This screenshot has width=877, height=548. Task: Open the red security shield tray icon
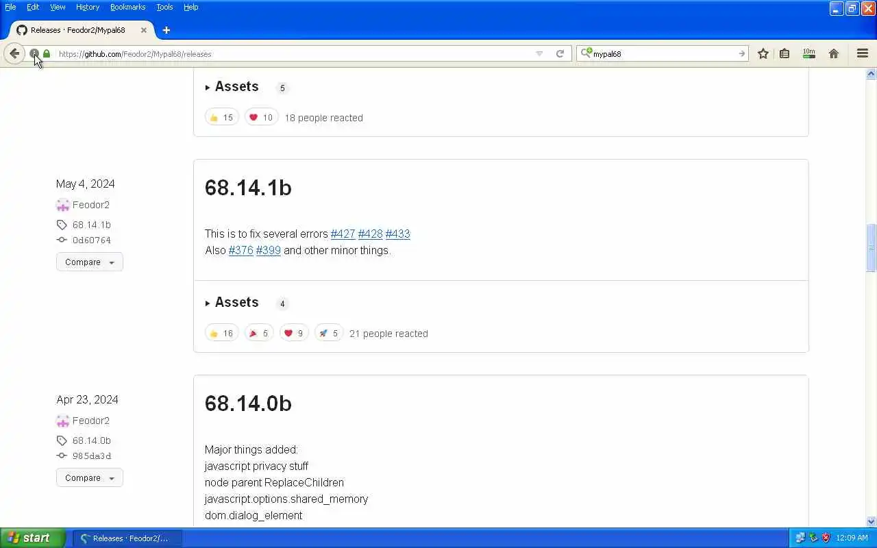pos(826,538)
